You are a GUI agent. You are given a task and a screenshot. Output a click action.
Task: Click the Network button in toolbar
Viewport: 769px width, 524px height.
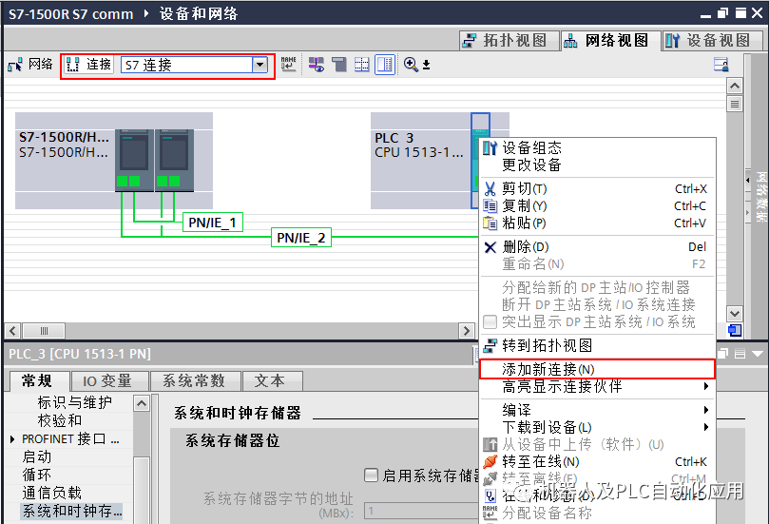pos(29,65)
